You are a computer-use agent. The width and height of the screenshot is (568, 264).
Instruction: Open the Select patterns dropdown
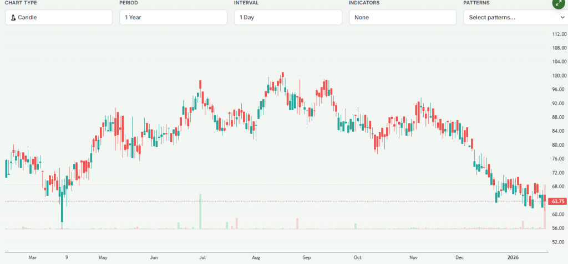coord(516,17)
